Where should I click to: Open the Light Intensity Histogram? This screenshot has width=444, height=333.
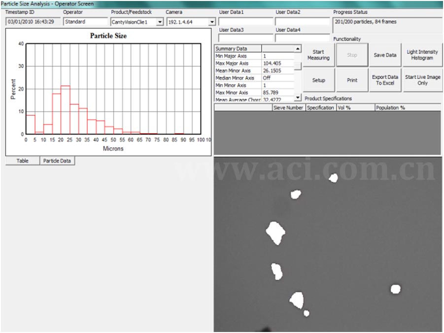[x=422, y=55]
